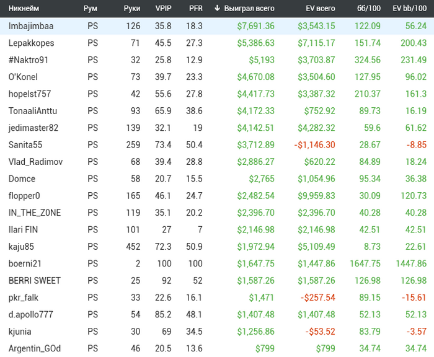
Task: Click EV bb/100 value 231.49
Action: 414,59
